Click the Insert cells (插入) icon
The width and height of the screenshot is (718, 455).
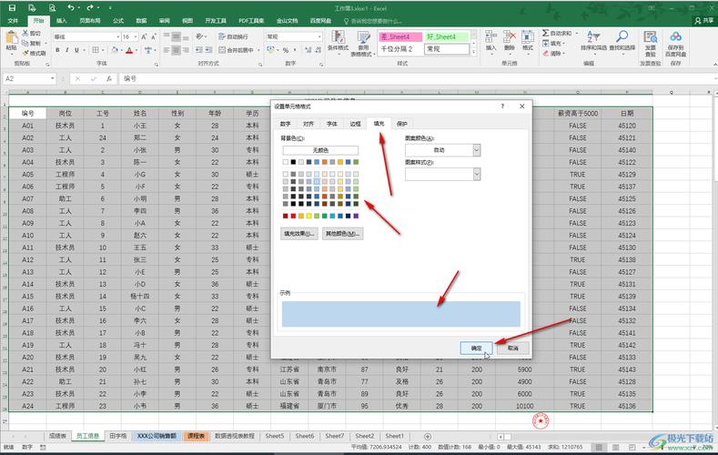[x=490, y=42]
